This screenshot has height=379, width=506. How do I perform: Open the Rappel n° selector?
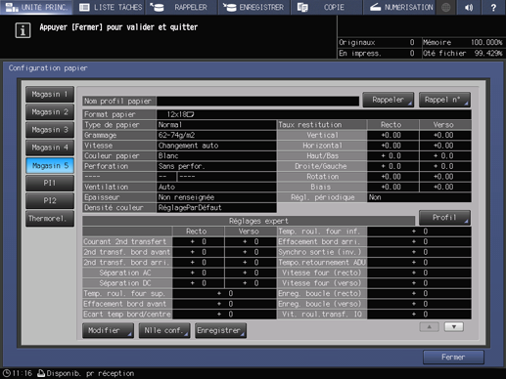click(444, 100)
